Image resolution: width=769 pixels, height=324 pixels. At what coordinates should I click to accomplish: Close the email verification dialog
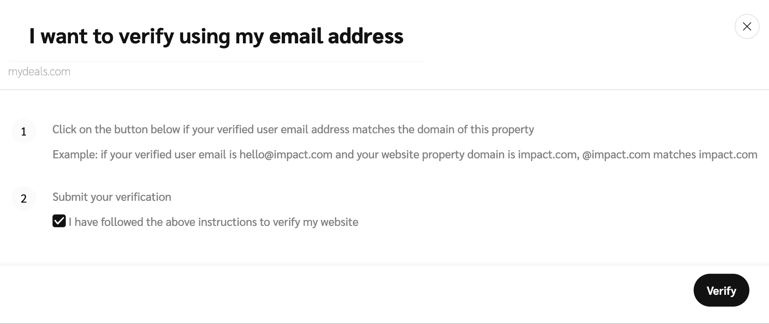[747, 26]
